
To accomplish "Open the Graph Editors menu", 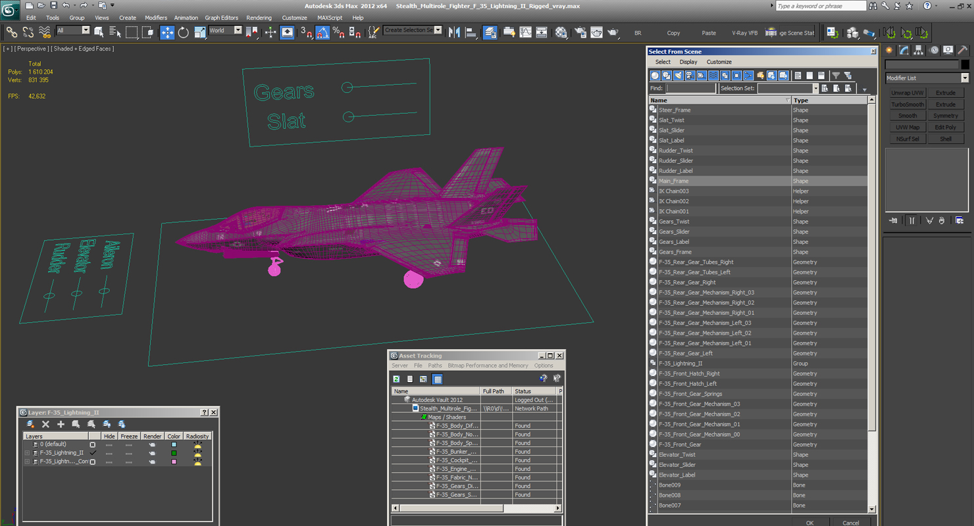I will 221,18.
